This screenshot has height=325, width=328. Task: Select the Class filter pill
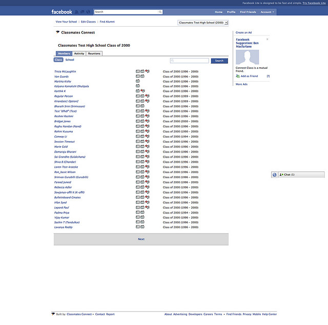pyautogui.click(x=58, y=60)
